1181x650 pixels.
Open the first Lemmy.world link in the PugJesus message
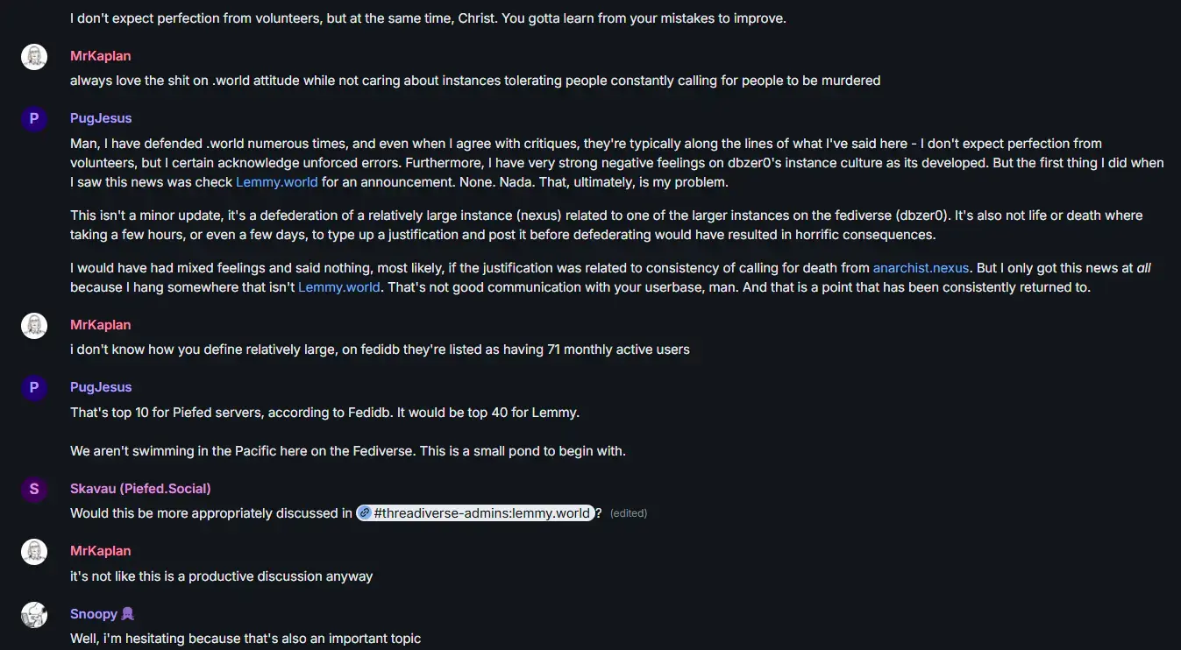277,182
